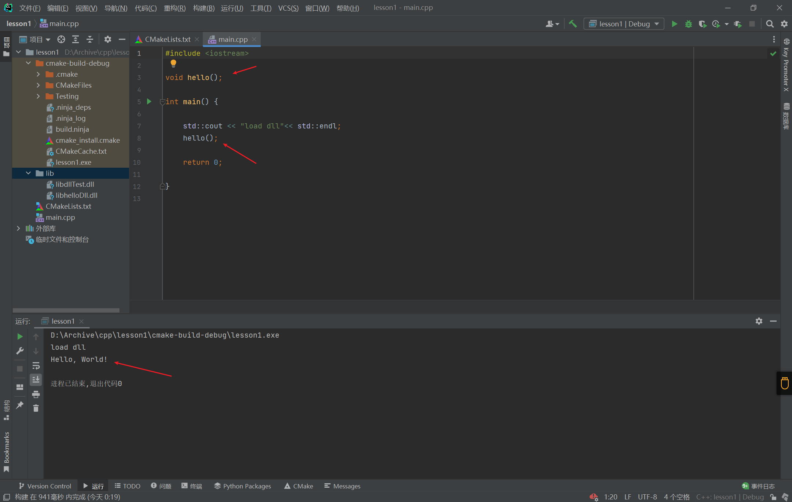Click the run gutter arrow beside main
The image size is (792, 502).
coord(149,101)
